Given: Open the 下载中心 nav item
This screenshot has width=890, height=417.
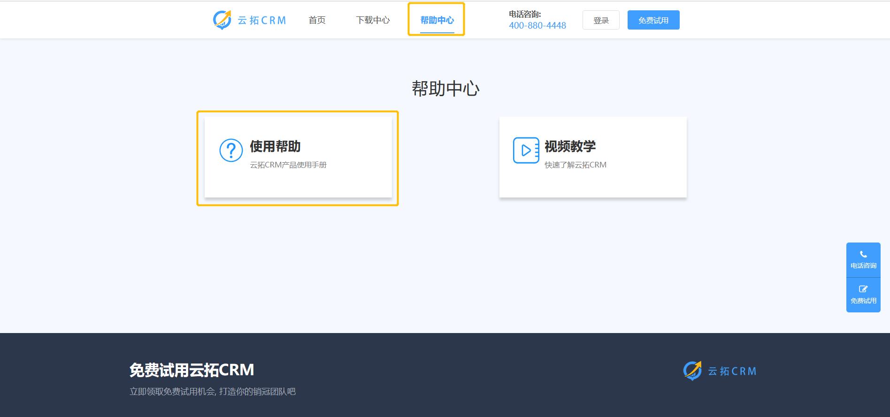Looking at the screenshot, I should click(373, 20).
